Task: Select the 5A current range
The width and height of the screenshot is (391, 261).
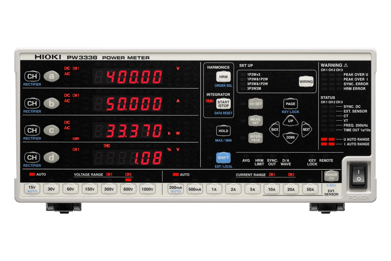Action: tap(252, 190)
